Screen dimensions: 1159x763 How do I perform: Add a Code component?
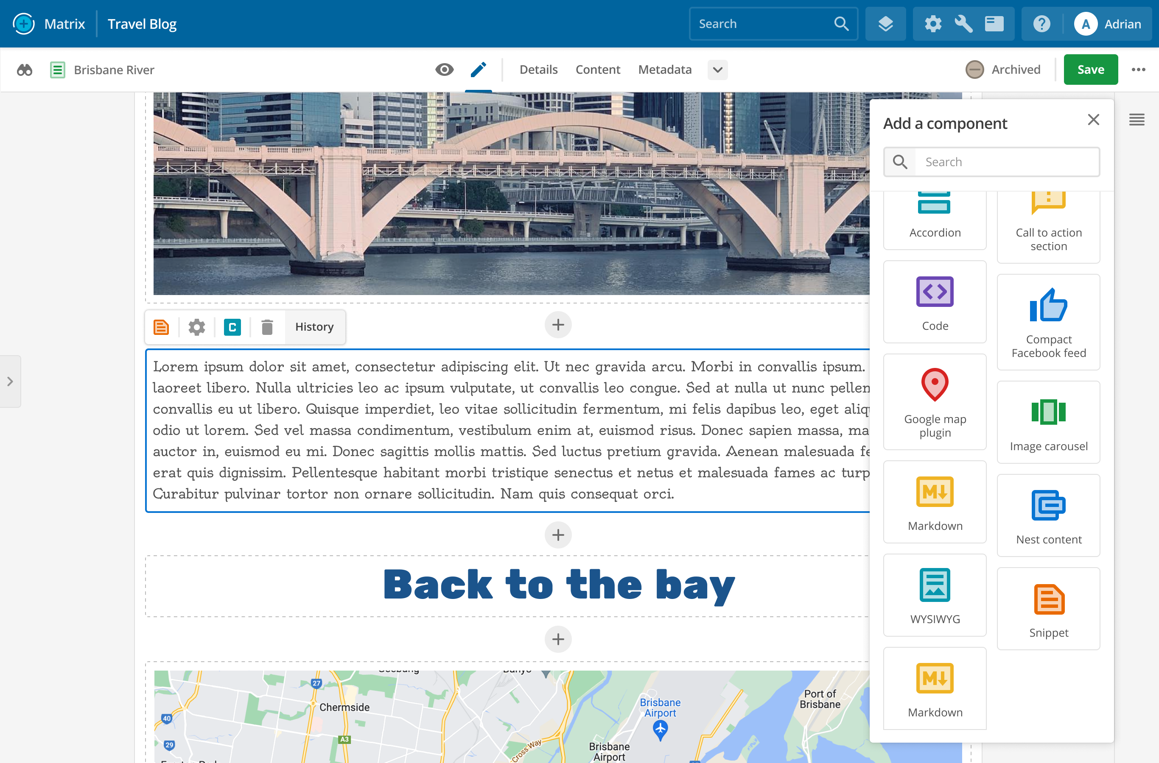coord(935,302)
